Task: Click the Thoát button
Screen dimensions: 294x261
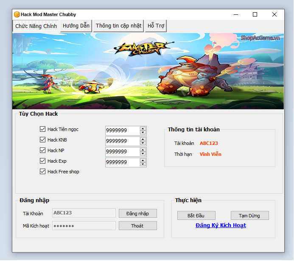Action: 138,226
